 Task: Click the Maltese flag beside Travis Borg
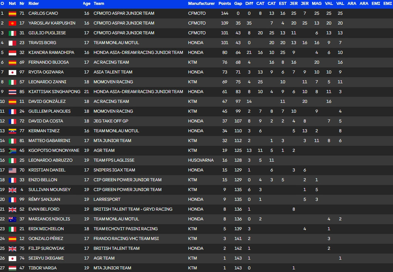[x=12, y=43]
